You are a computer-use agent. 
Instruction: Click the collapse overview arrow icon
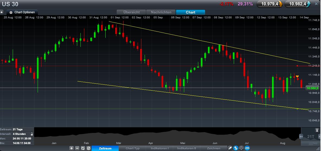point(317,130)
